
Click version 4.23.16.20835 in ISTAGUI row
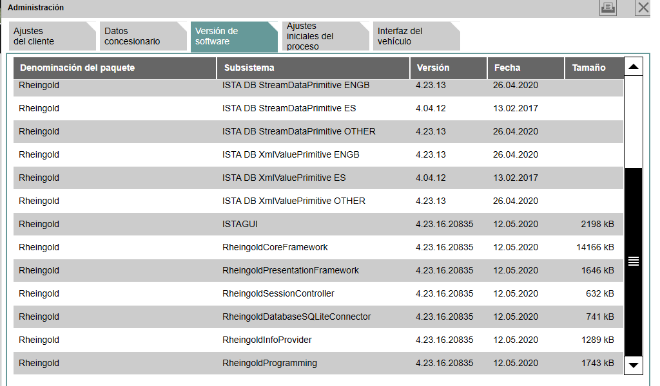pyautogui.click(x=445, y=225)
